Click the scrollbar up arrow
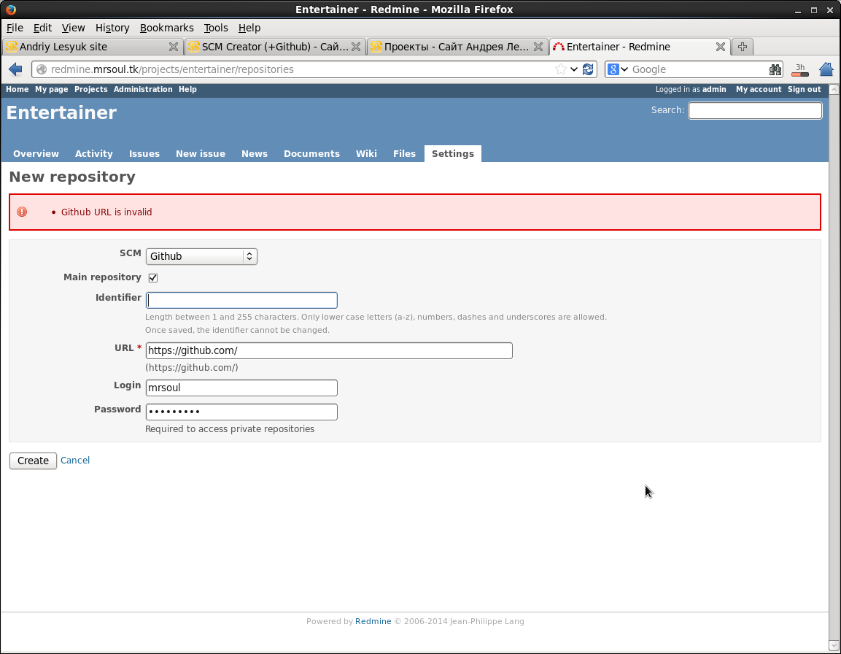Screen dimensions: 841x654 pyautogui.click(x=834, y=90)
